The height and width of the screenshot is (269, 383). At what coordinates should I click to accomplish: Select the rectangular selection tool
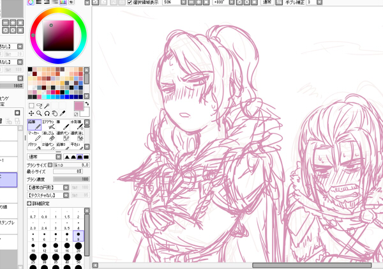click(31, 105)
